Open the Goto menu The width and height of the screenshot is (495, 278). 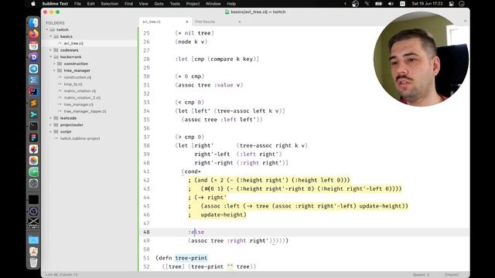[159, 4]
